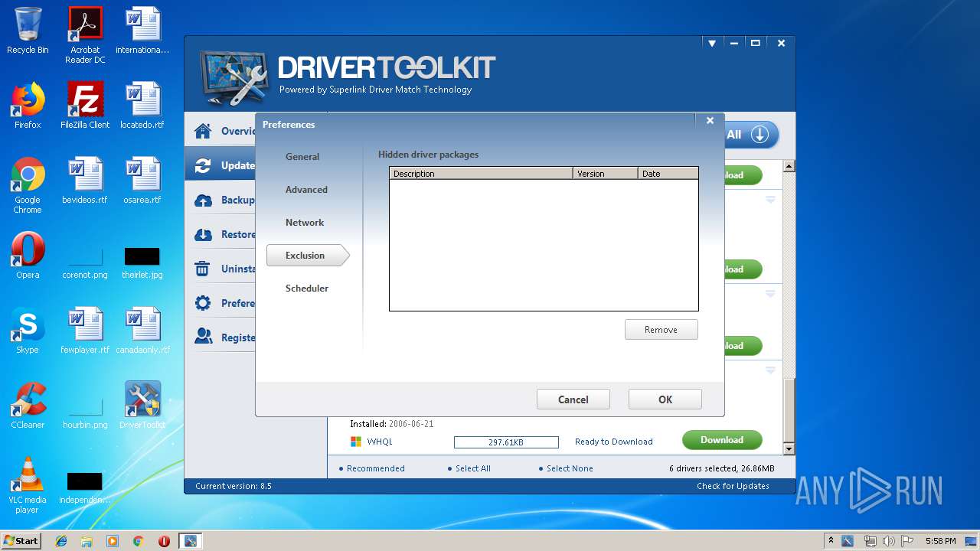Select the Exclusion preferences tab

pyautogui.click(x=307, y=256)
